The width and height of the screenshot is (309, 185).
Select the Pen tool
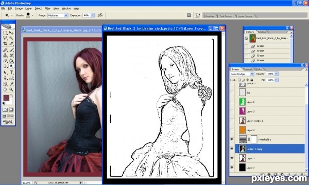pyautogui.click(x=5, y=78)
